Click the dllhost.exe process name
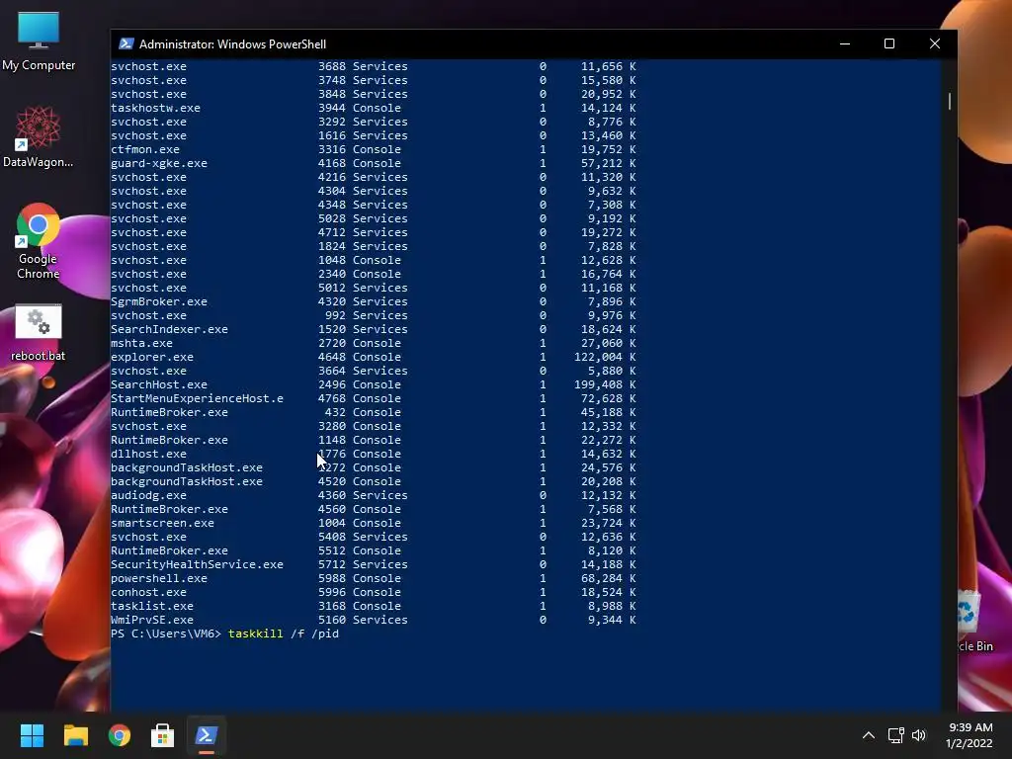Image resolution: width=1012 pixels, height=759 pixels. 148,454
